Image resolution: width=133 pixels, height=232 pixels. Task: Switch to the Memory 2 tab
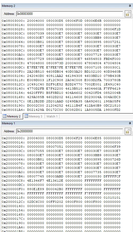[x=12, y=116]
